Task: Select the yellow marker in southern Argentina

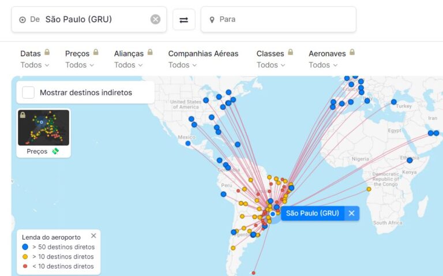Action: tap(233, 248)
